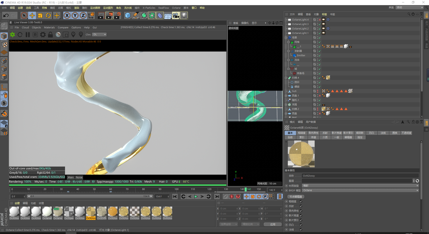This screenshot has width=429, height=234.
Task: Click the 应用 apply button
Action: tap(272, 224)
